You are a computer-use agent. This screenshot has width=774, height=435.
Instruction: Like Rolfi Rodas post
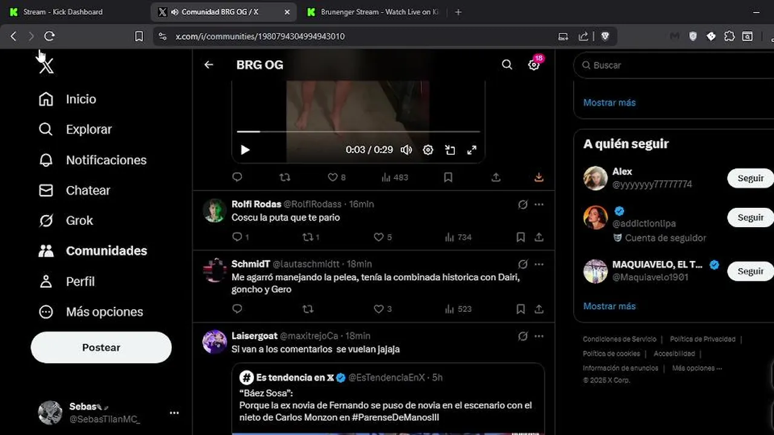tap(383, 237)
